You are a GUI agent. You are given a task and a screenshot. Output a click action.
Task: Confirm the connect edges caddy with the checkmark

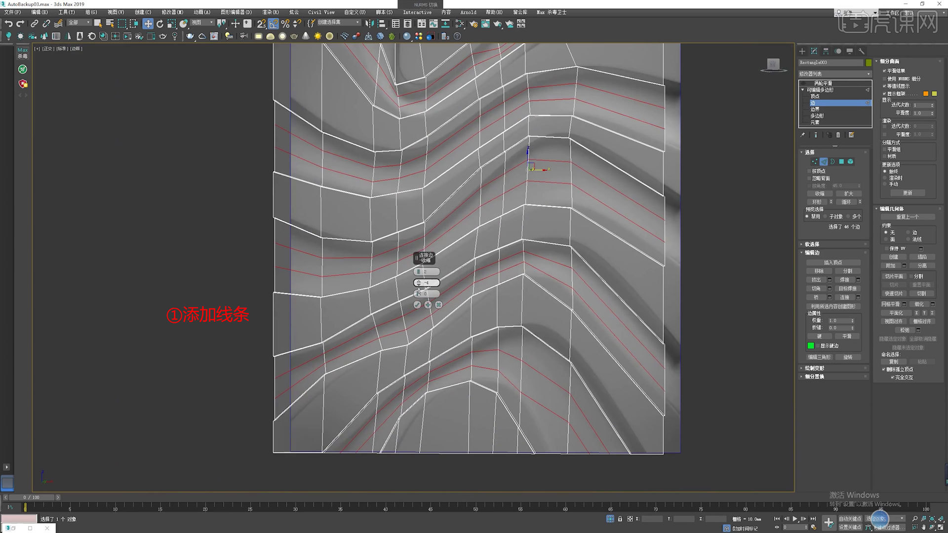(417, 305)
